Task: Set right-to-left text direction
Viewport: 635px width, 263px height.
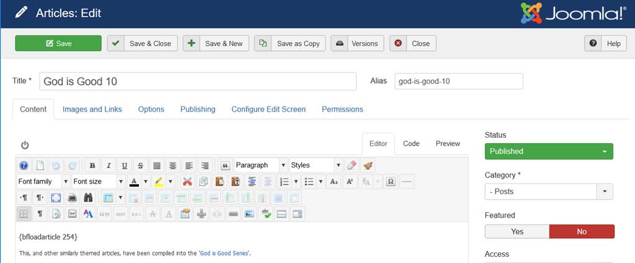Action: tap(40, 198)
